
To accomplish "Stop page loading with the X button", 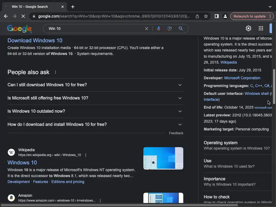I will point(23,16).
